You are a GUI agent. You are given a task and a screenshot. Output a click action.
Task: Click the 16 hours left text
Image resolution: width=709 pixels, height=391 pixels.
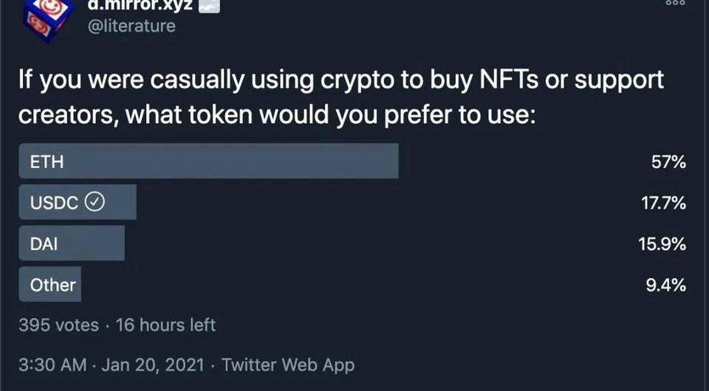[165, 325]
